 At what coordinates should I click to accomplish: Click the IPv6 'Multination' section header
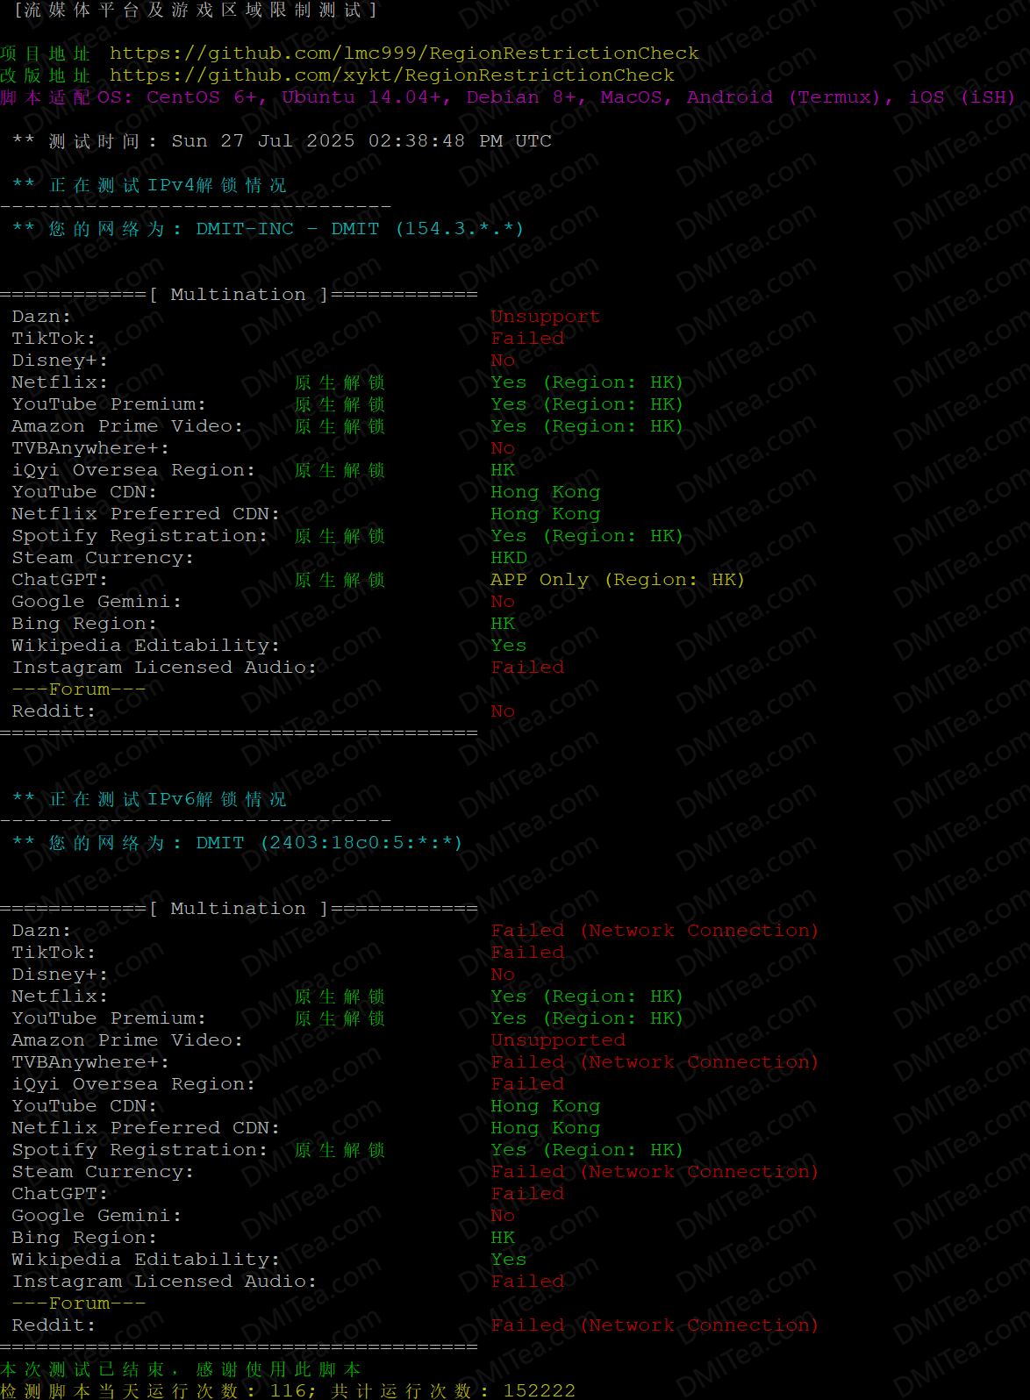238,909
